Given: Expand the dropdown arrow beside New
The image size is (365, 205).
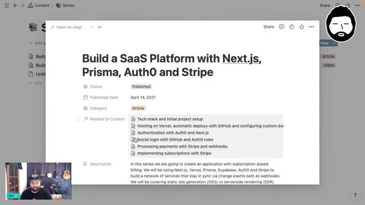Looking at the screenshot, I should tap(335, 43).
